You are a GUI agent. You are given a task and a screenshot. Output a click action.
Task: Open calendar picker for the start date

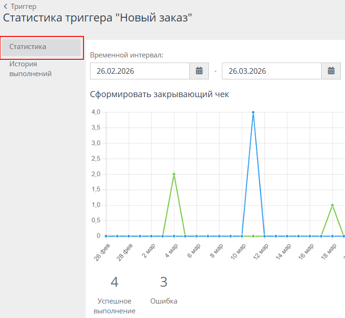click(199, 71)
